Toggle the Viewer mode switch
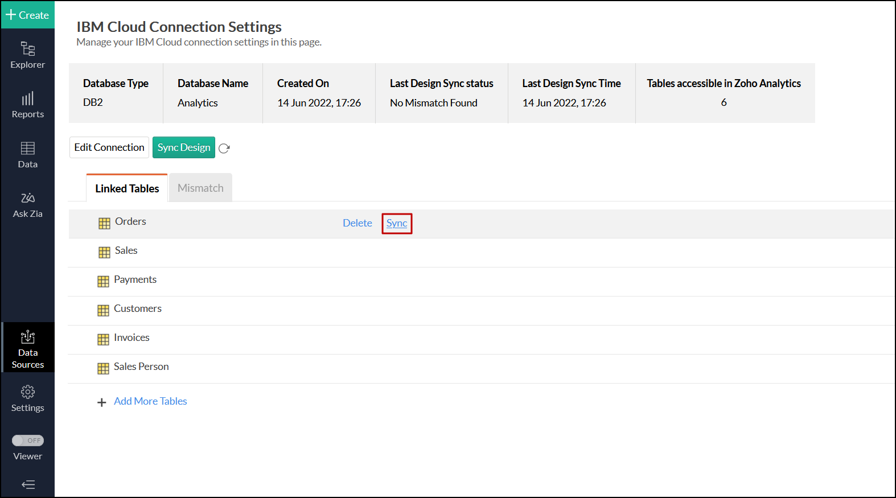This screenshot has width=896, height=498. pos(28,441)
